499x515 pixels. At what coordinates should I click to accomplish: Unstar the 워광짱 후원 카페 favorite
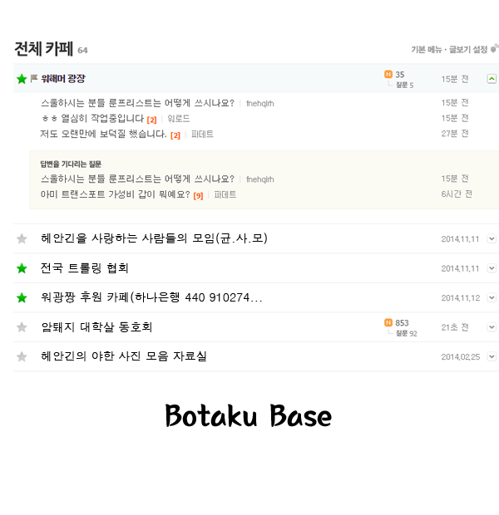tap(22, 298)
